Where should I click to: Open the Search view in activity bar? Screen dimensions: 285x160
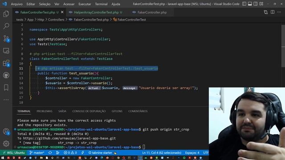(6, 26)
